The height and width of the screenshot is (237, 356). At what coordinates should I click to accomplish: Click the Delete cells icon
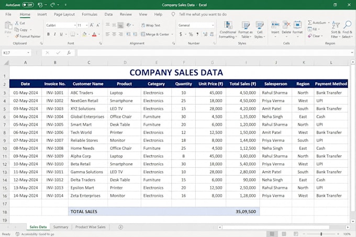[286, 25]
